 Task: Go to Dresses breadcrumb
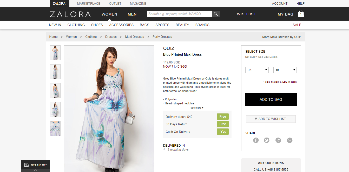[x=111, y=37]
